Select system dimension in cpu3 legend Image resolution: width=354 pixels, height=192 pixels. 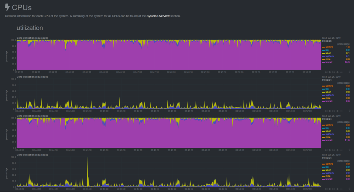point(328,173)
